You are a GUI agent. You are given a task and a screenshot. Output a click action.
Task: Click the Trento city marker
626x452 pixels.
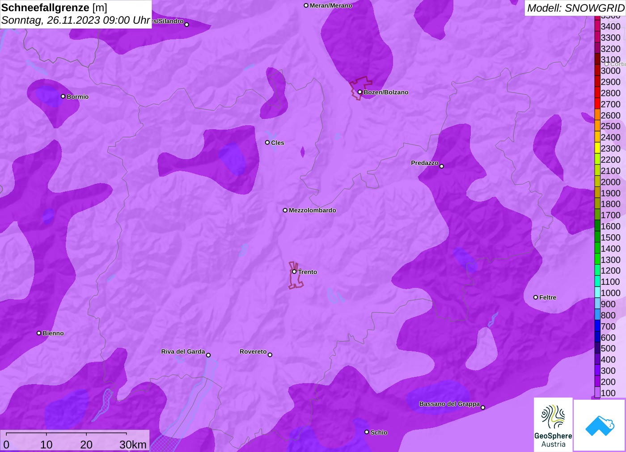coord(294,271)
